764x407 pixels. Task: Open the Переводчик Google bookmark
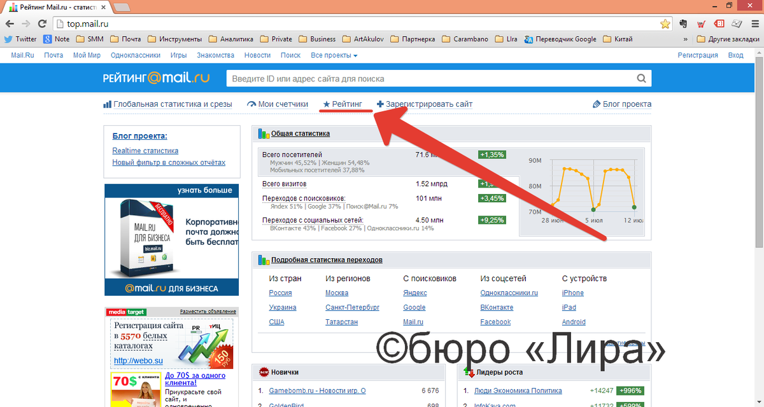[x=561, y=39]
